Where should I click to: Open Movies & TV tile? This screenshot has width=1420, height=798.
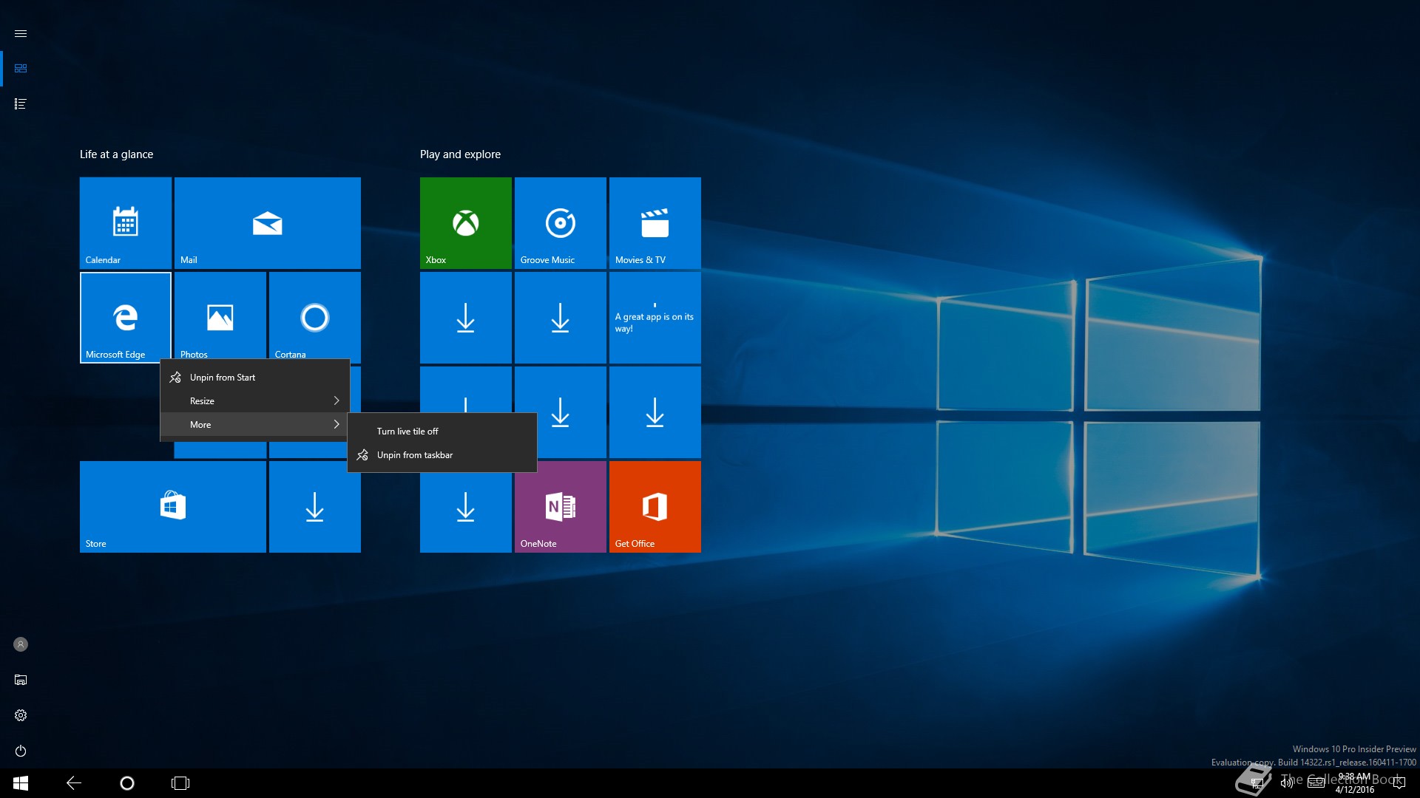pyautogui.click(x=655, y=223)
